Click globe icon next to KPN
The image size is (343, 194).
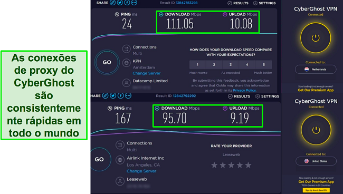[127, 63]
